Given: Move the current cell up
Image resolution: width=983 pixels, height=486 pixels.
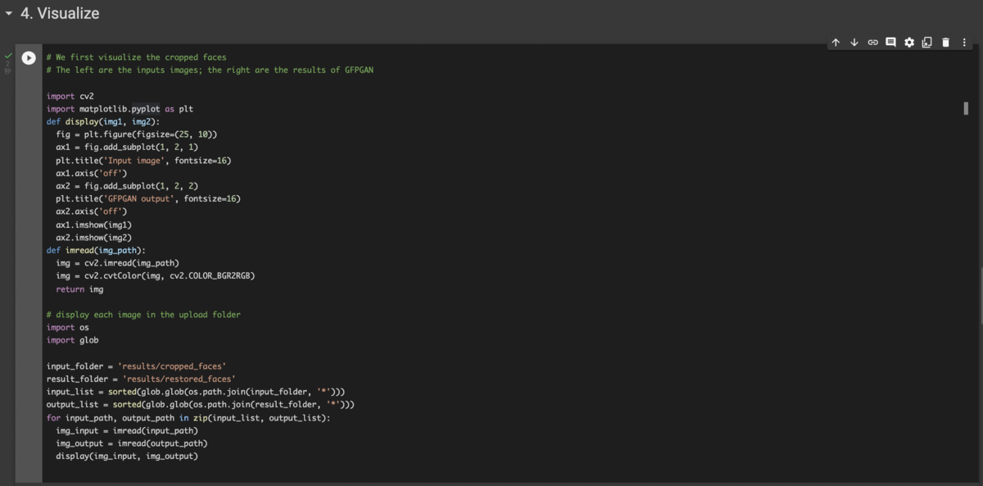Looking at the screenshot, I should tap(836, 41).
